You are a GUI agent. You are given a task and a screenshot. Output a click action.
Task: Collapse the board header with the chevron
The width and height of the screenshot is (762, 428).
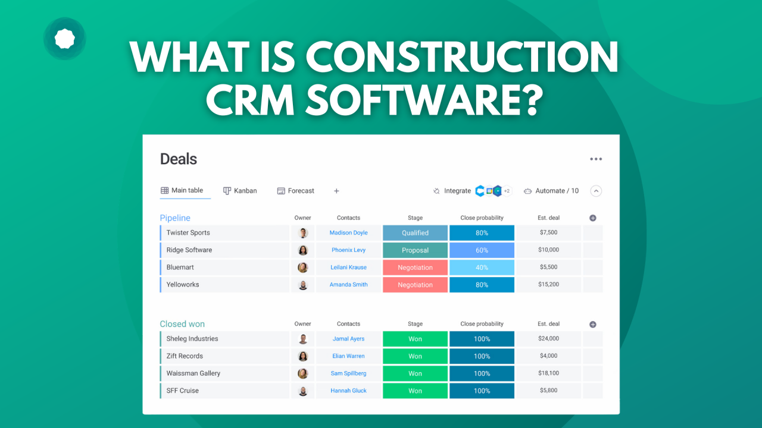(596, 191)
